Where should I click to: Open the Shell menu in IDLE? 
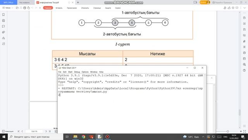pos(70,72)
